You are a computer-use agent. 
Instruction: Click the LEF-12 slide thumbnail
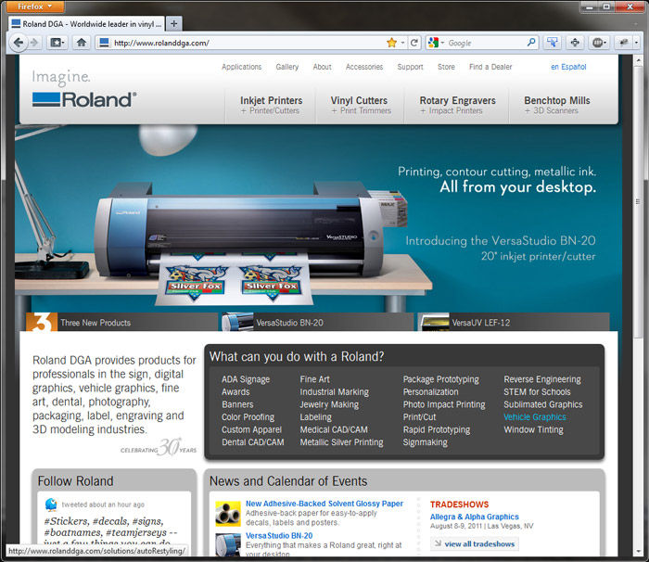pyautogui.click(x=433, y=322)
